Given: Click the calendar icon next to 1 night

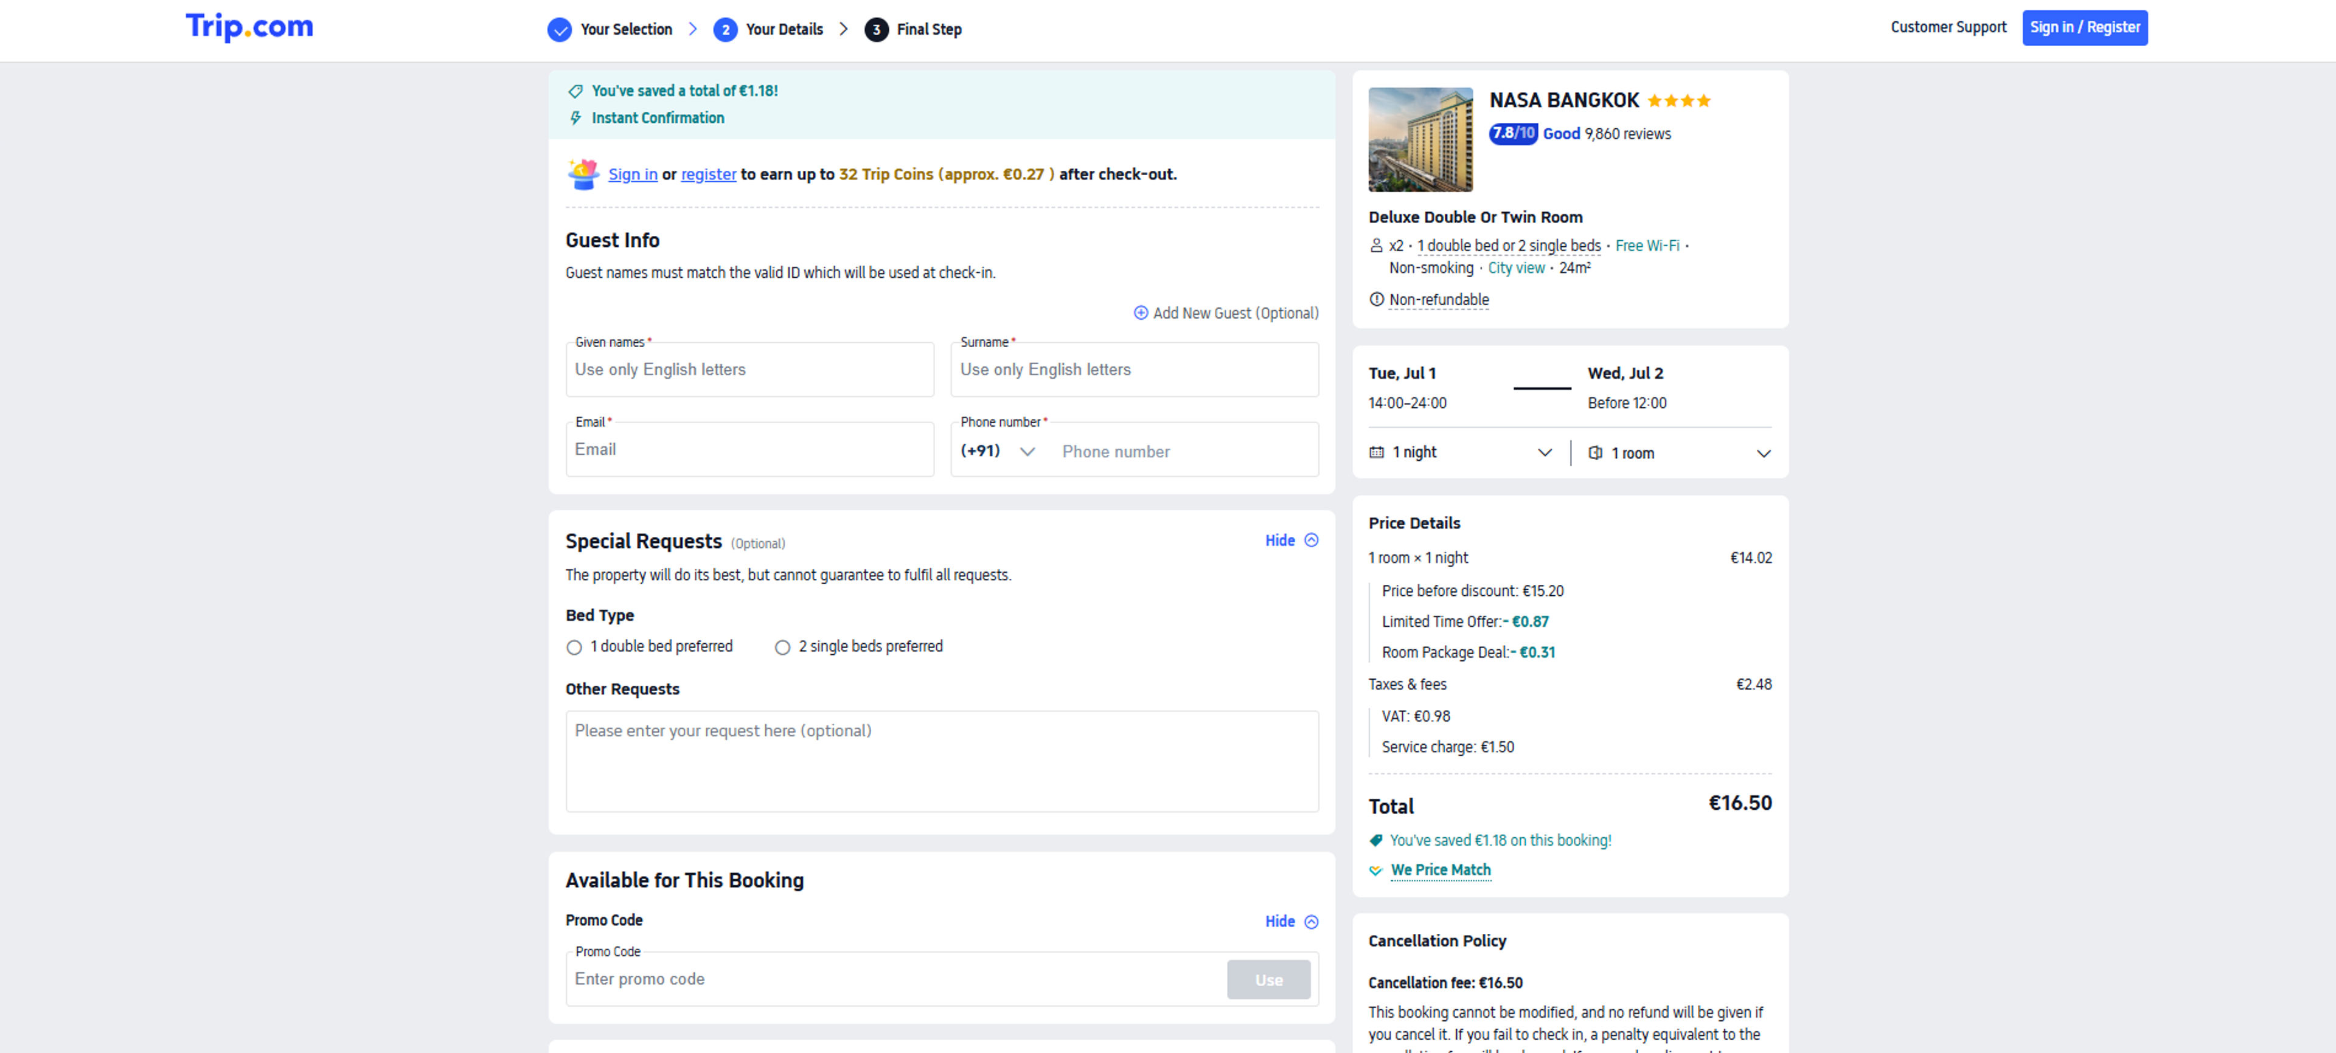Looking at the screenshot, I should (x=1377, y=452).
